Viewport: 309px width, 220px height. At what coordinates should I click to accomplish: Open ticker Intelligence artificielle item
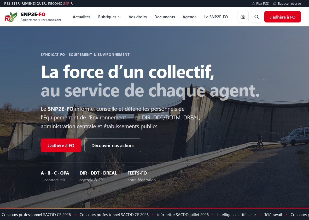(x=236, y=215)
